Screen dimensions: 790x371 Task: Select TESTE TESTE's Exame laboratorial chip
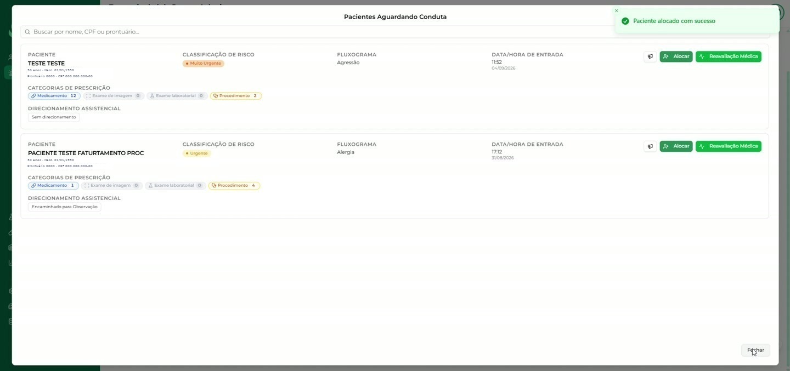click(x=177, y=96)
